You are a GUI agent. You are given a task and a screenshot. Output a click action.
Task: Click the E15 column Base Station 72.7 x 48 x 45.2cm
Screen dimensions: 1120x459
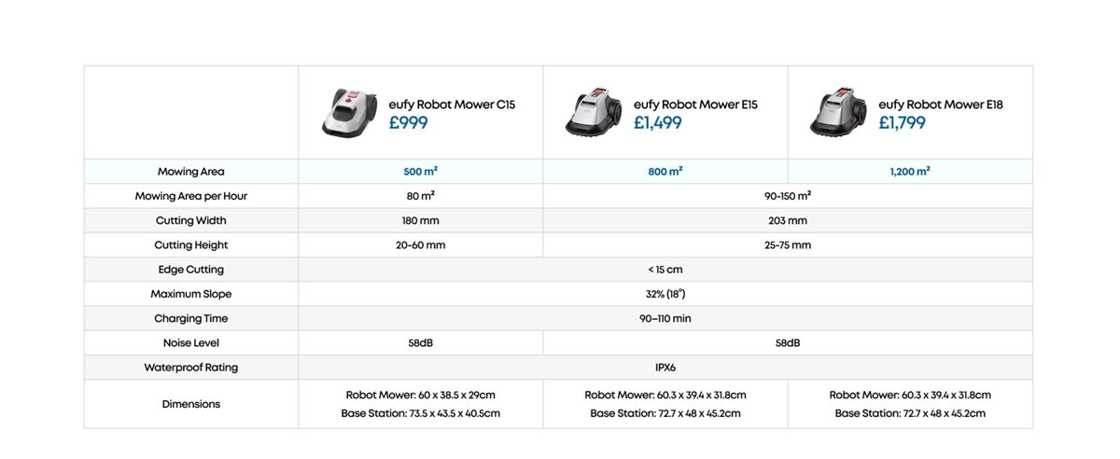[665, 413]
